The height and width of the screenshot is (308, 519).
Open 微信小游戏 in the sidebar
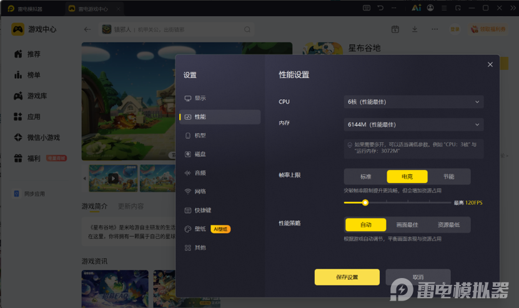pos(37,137)
